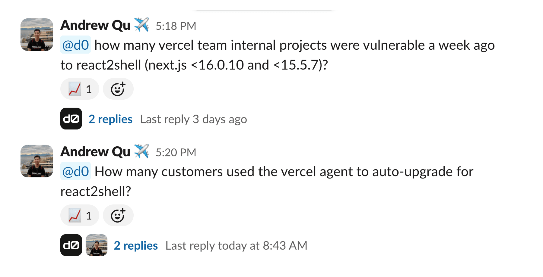Open the 2 replies thread on the first message
This screenshot has height=277, width=543.
tap(110, 119)
